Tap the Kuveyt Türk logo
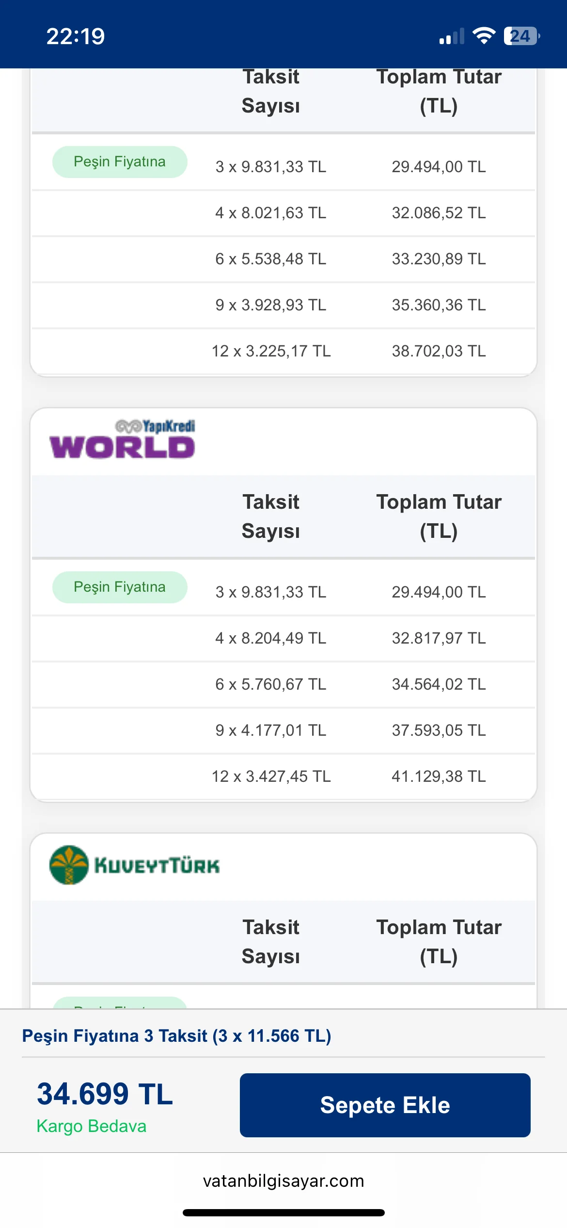 click(x=135, y=865)
